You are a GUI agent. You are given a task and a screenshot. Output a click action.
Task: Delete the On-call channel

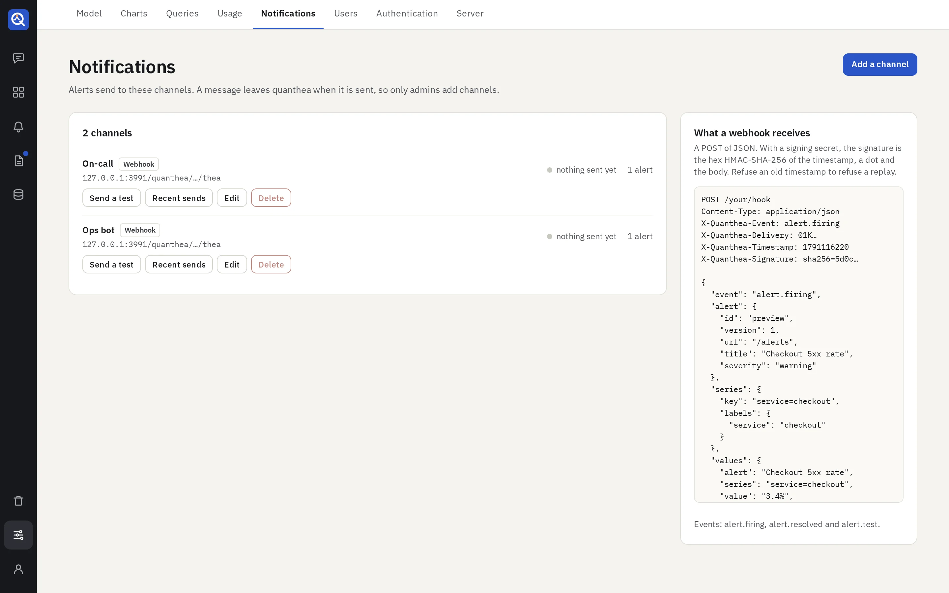click(x=271, y=198)
